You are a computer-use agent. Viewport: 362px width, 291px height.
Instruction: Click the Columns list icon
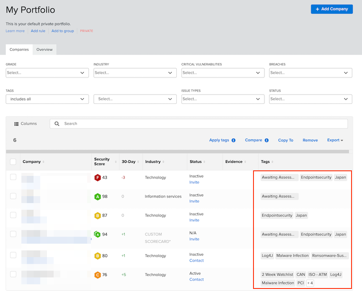16,124
